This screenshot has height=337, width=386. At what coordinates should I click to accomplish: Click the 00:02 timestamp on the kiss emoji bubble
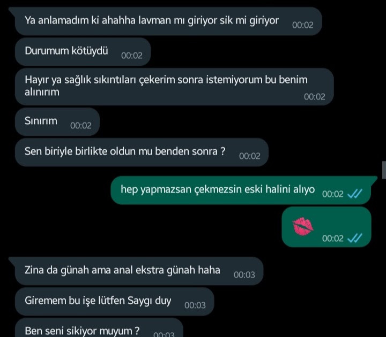coord(332,238)
